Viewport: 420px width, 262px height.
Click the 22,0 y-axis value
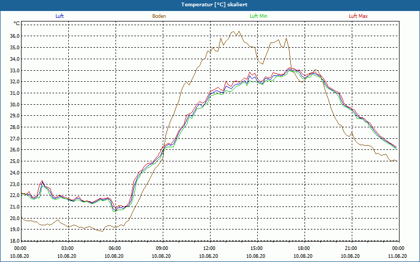click(x=15, y=195)
